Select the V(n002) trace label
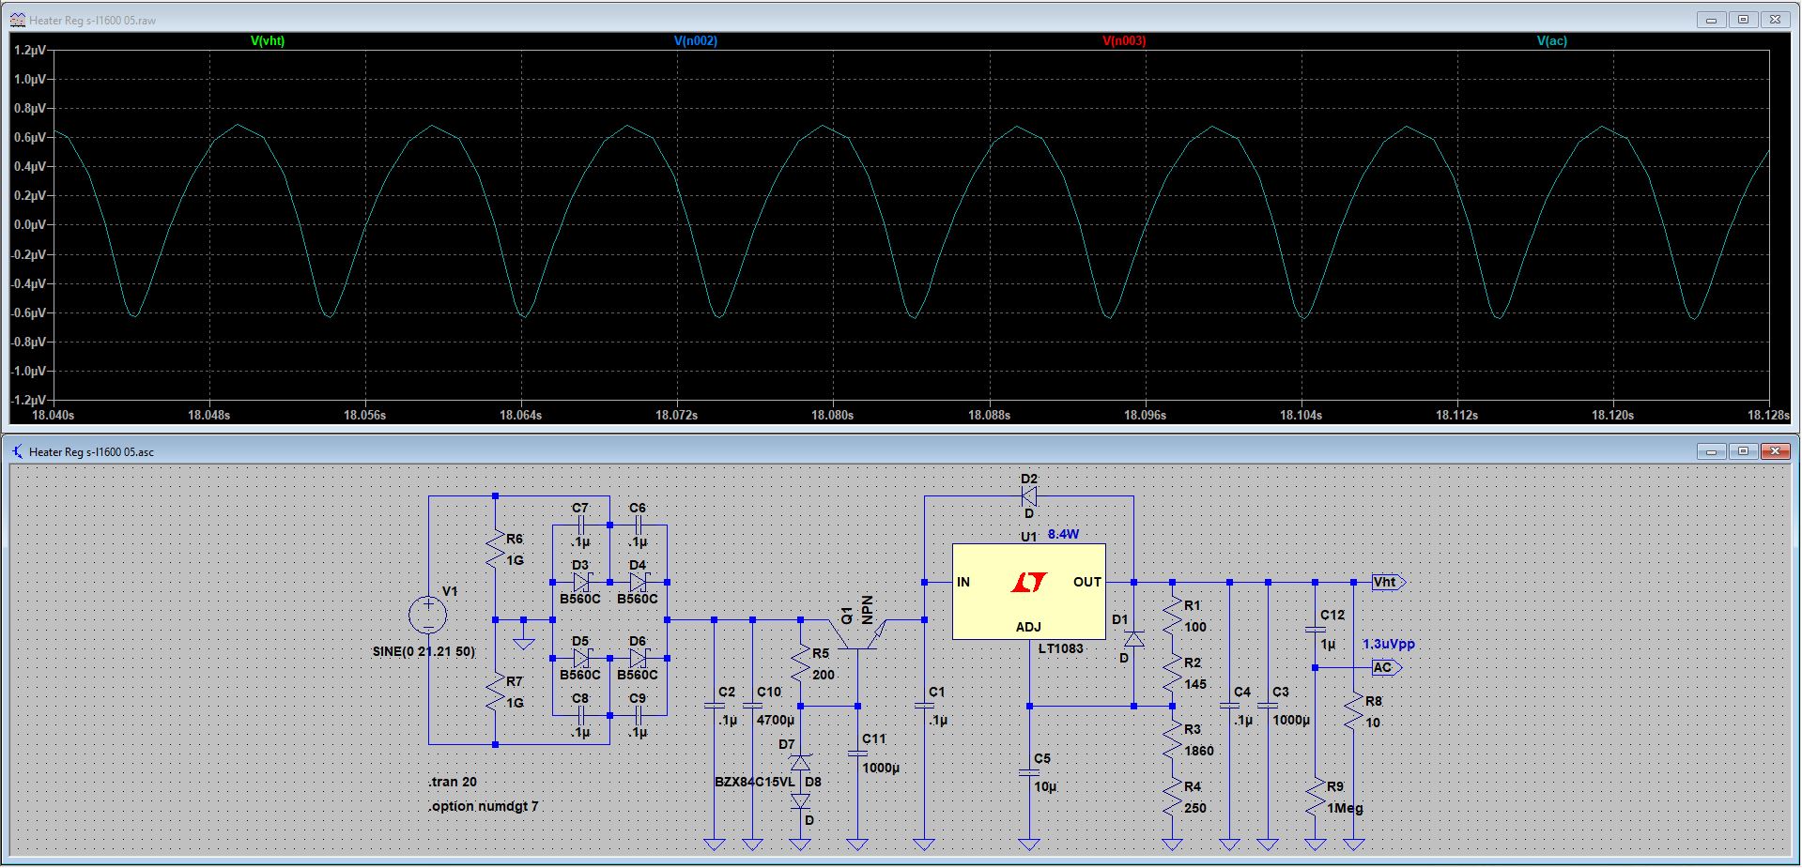Image resolution: width=1802 pixels, height=868 pixels. (696, 41)
